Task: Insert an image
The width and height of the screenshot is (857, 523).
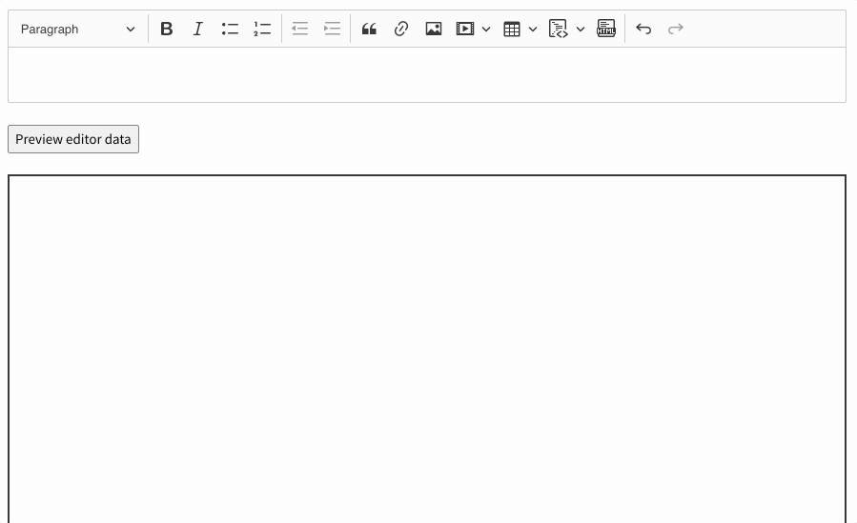Action: click(x=434, y=29)
